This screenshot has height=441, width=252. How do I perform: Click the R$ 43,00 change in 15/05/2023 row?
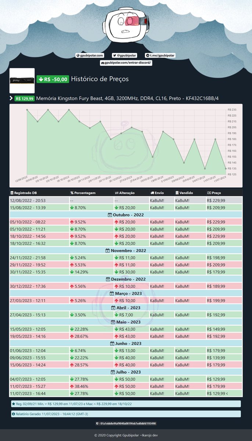tap(131, 329)
